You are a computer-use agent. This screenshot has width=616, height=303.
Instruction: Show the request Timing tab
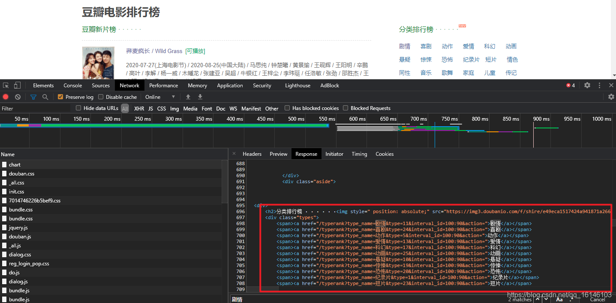click(x=359, y=154)
